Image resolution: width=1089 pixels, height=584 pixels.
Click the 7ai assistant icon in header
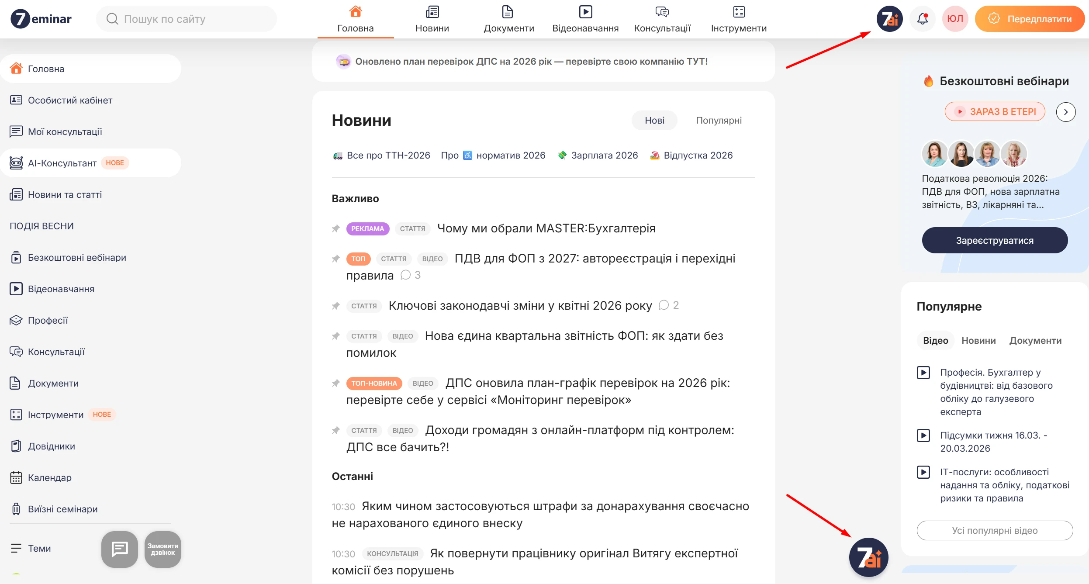(889, 19)
